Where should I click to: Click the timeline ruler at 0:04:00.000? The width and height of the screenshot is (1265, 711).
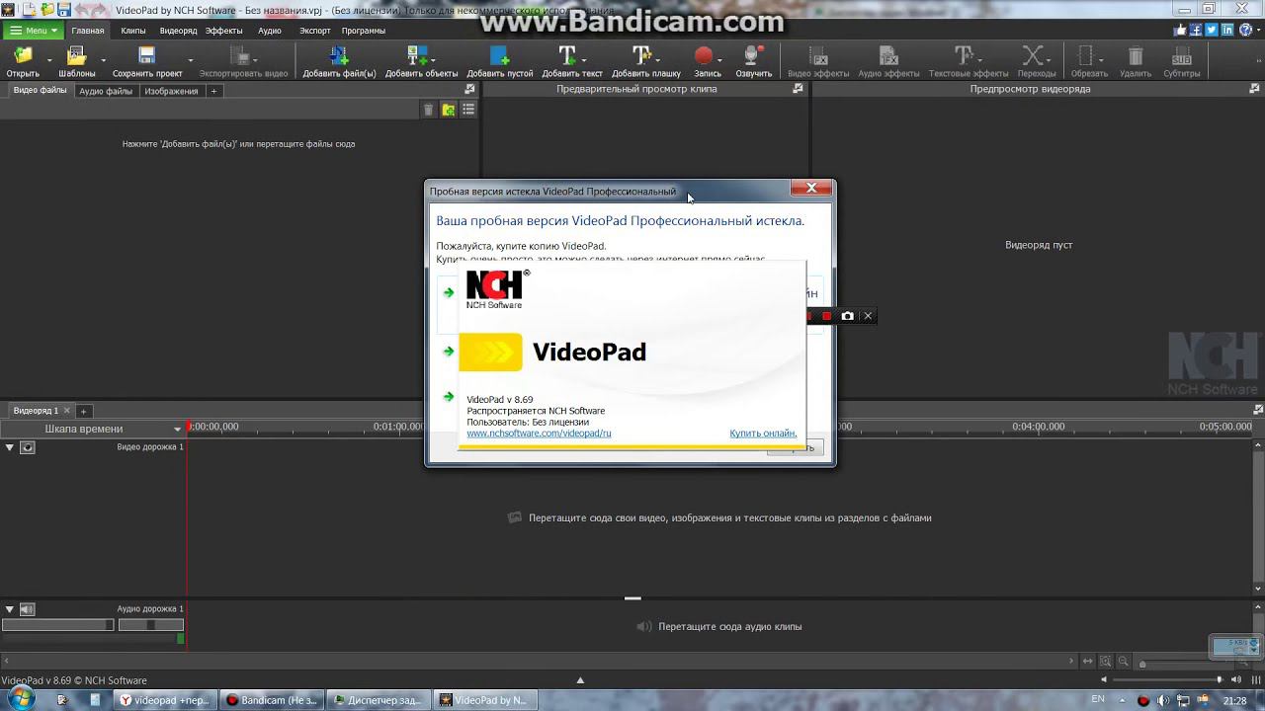[1038, 427]
